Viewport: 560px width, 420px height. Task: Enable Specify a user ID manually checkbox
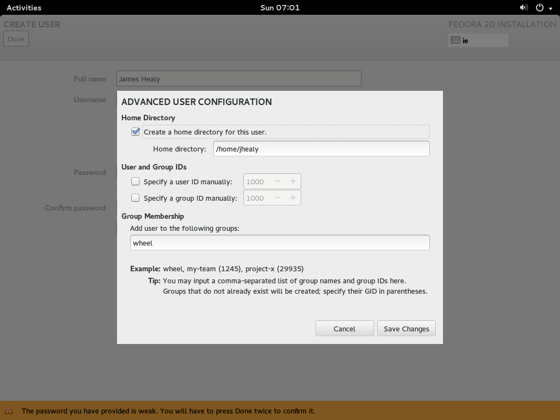pos(136,182)
